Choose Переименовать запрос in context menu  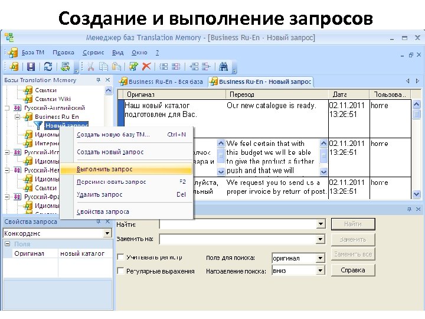coord(126,182)
